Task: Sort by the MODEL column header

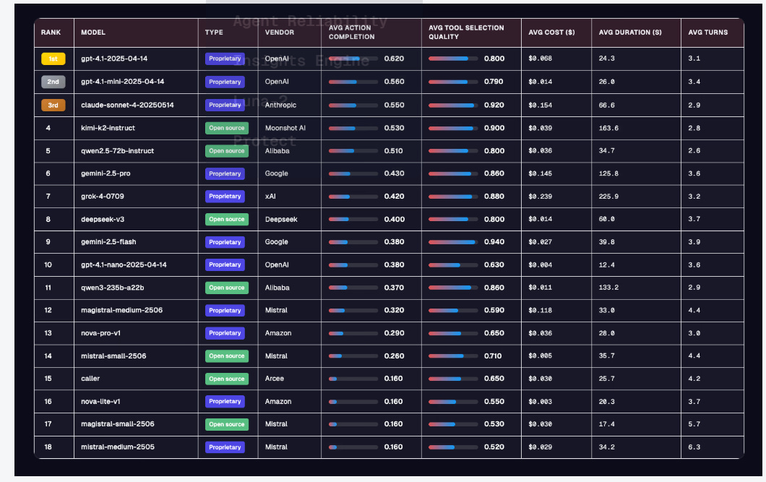Action: tap(92, 33)
